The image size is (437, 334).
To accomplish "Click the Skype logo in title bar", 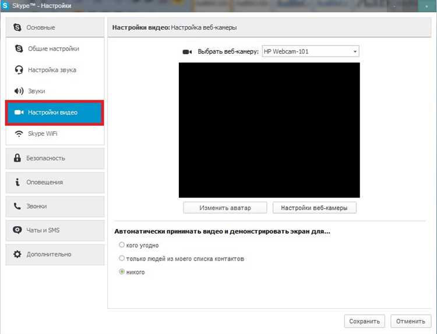I will [5, 6].
